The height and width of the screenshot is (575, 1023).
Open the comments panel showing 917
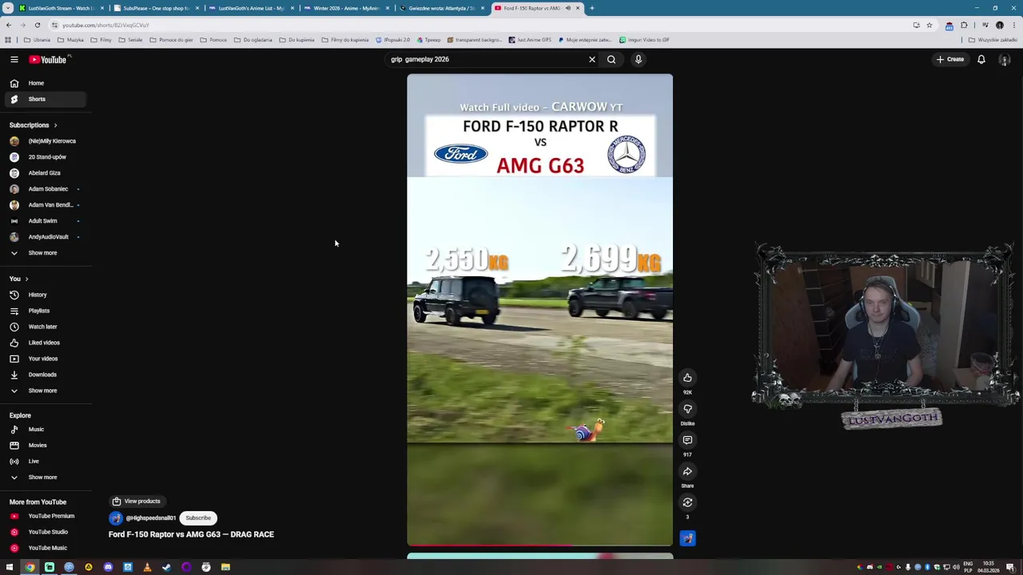[687, 440]
